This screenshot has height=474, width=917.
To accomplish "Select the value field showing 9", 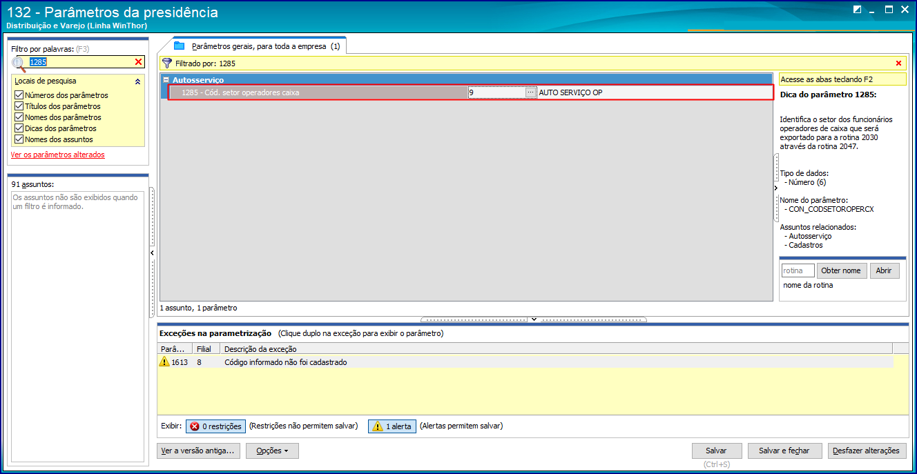I will point(496,92).
